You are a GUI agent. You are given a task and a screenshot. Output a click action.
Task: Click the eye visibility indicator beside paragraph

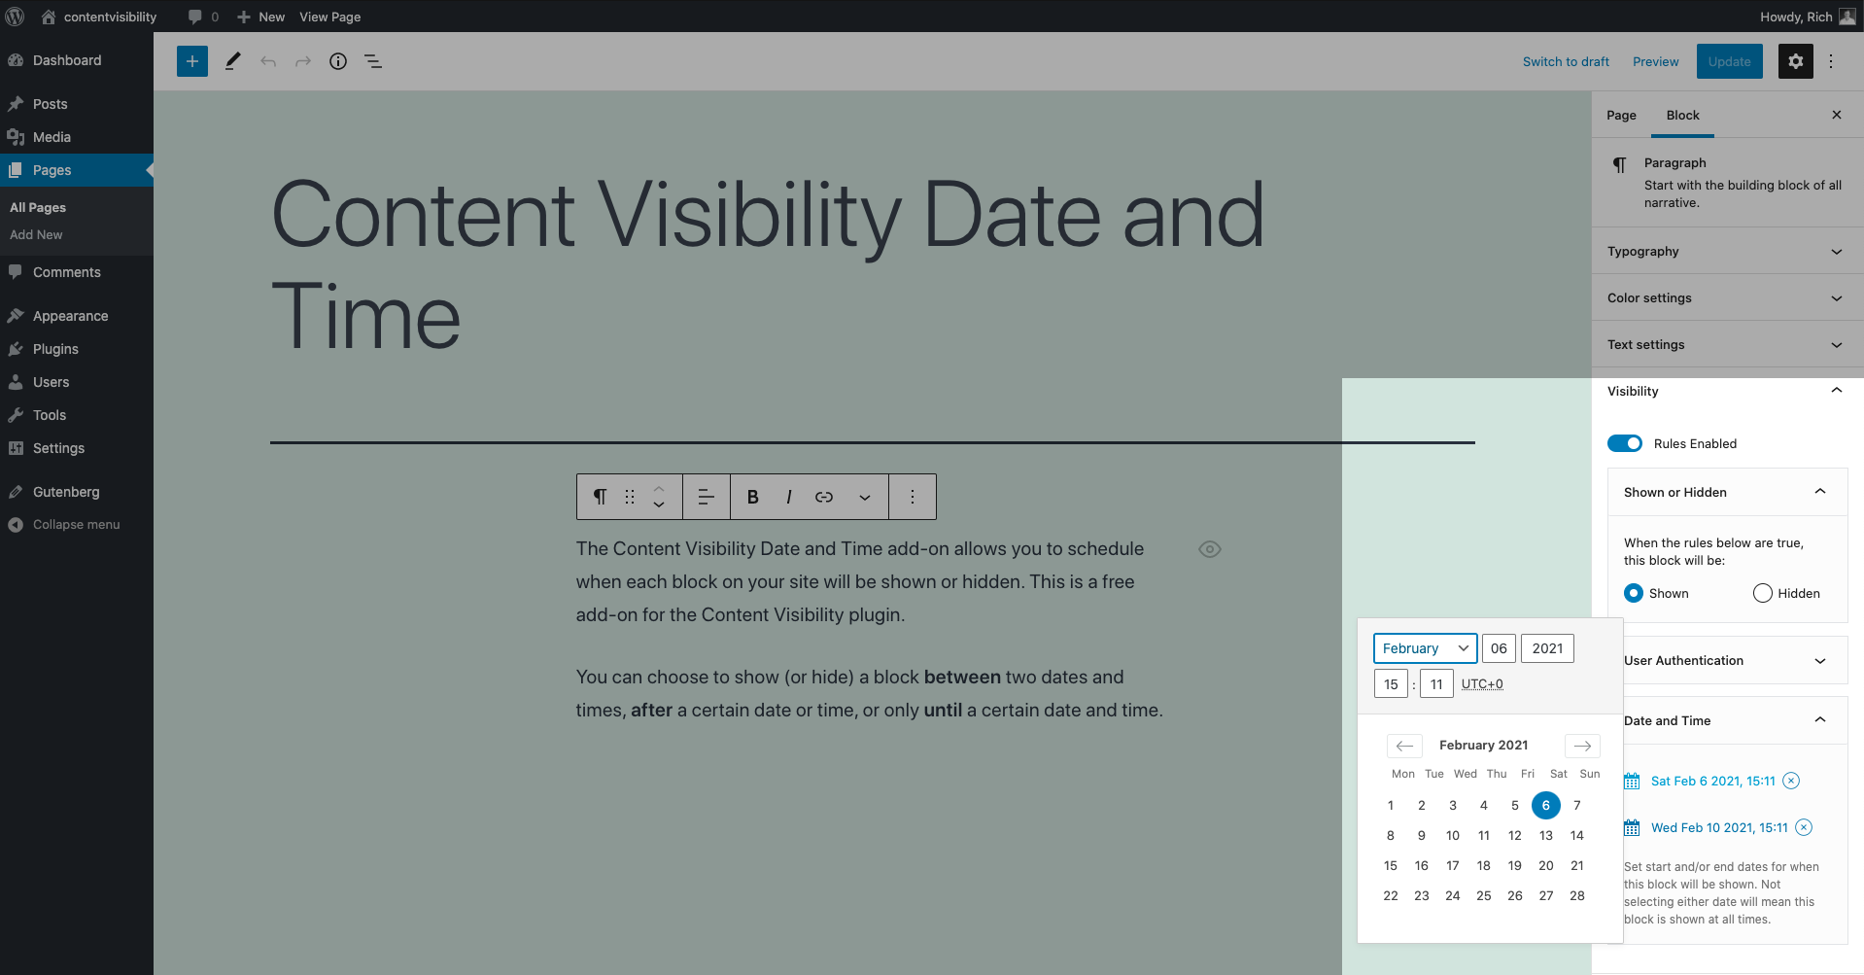(x=1210, y=549)
